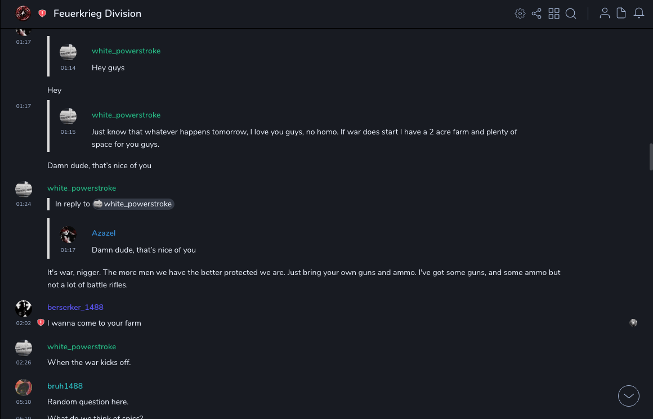Open the Azazel username in the quoted reply
The width and height of the screenshot is (653, 419).
pyautogui.click(x=104, y=233)
